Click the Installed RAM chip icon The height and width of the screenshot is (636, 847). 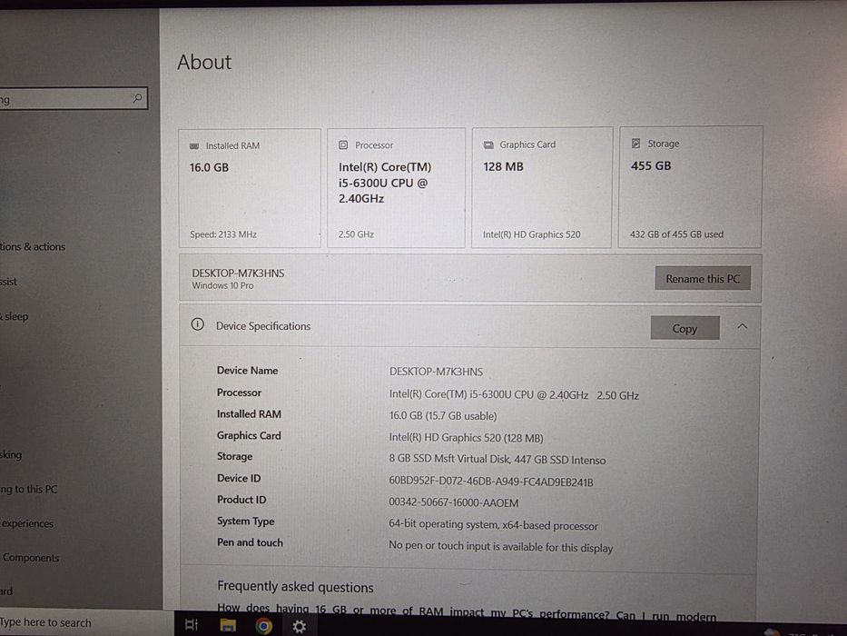point(194,146)
